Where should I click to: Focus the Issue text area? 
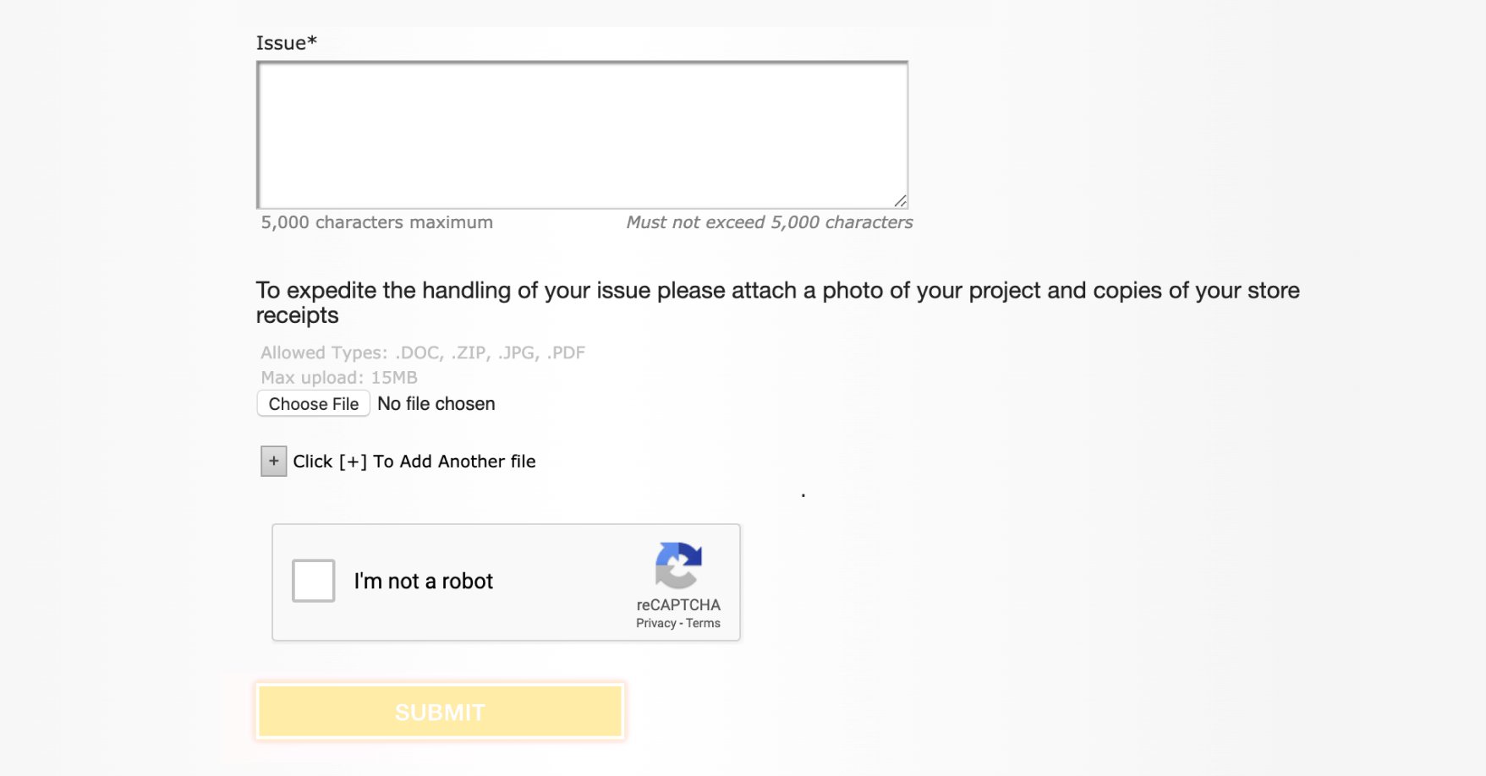[x=582, y=135]
